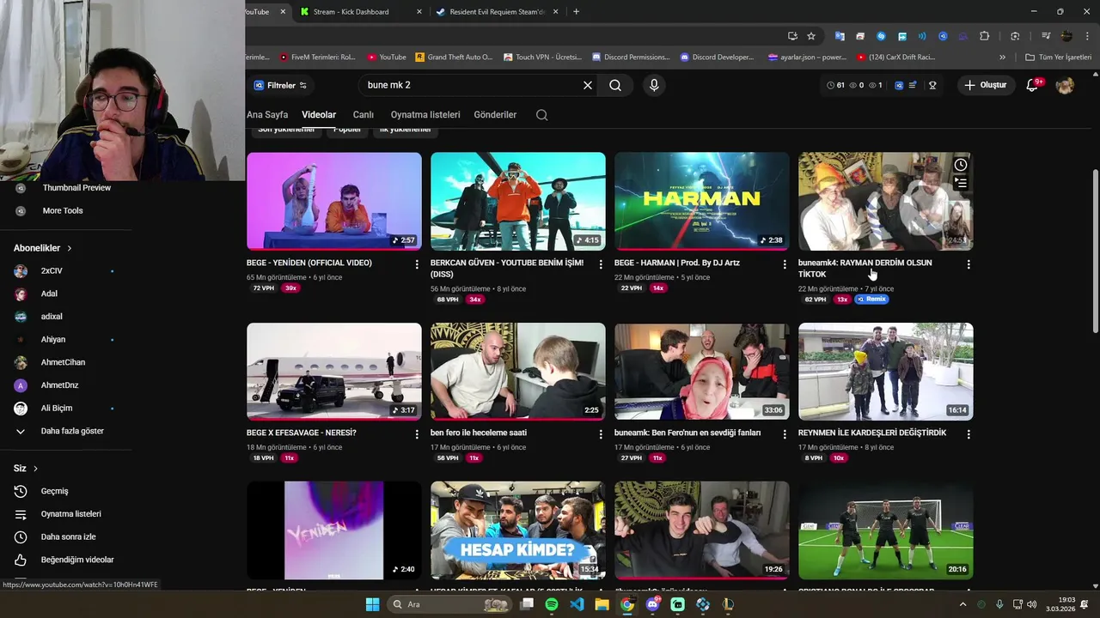Screen dimensions: 1100x618
Task: Open options for BEGE - HARMAN video
Action: 785,264
